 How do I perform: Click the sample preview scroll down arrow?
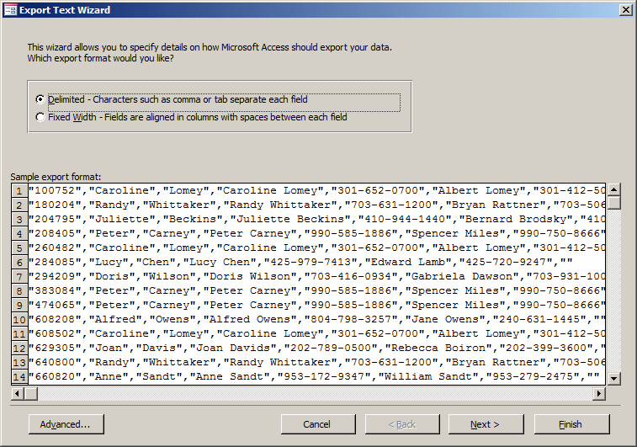613,378
